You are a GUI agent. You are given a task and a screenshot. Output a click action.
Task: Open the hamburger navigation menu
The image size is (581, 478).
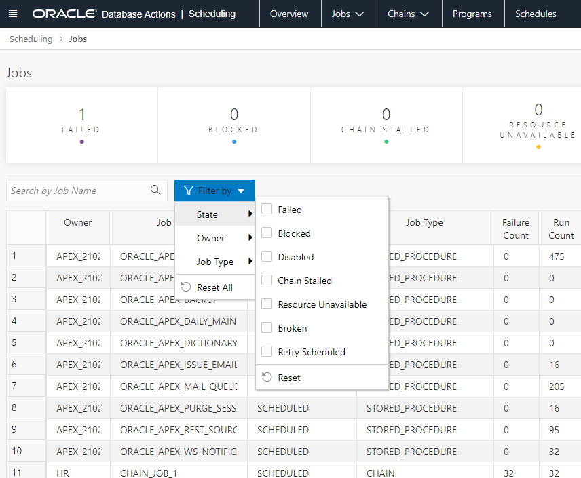pos(13,14)
